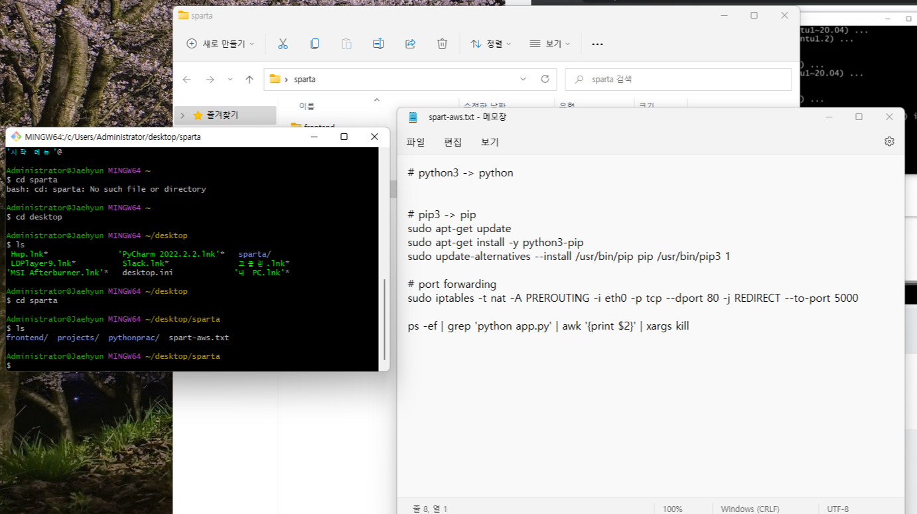Open the 새로 만들기 dropdown

(x=220, y=44)
